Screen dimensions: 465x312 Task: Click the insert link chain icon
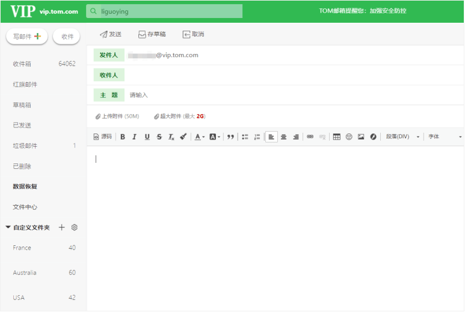pos(310,137)
